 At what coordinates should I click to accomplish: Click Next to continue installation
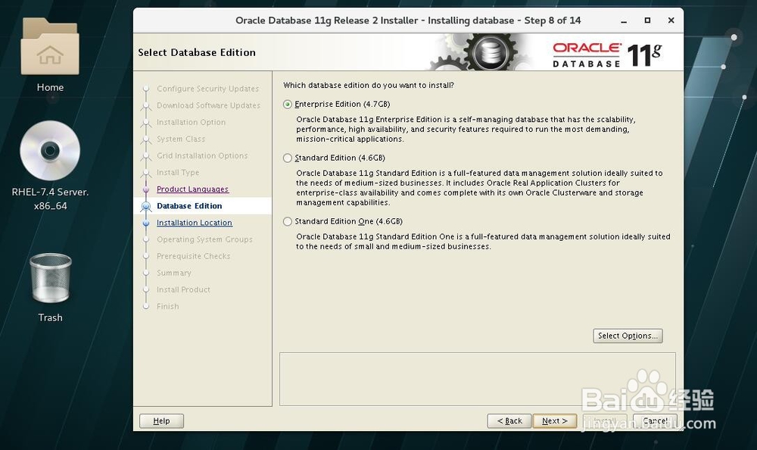[x=555, y=420]
